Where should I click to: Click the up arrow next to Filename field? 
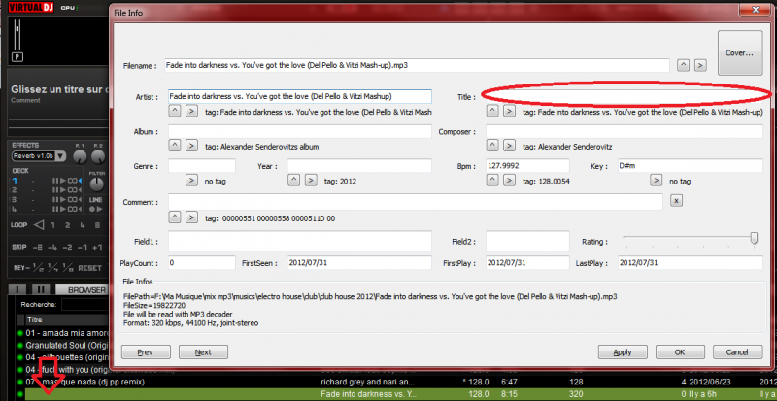(x=684, y=65)
